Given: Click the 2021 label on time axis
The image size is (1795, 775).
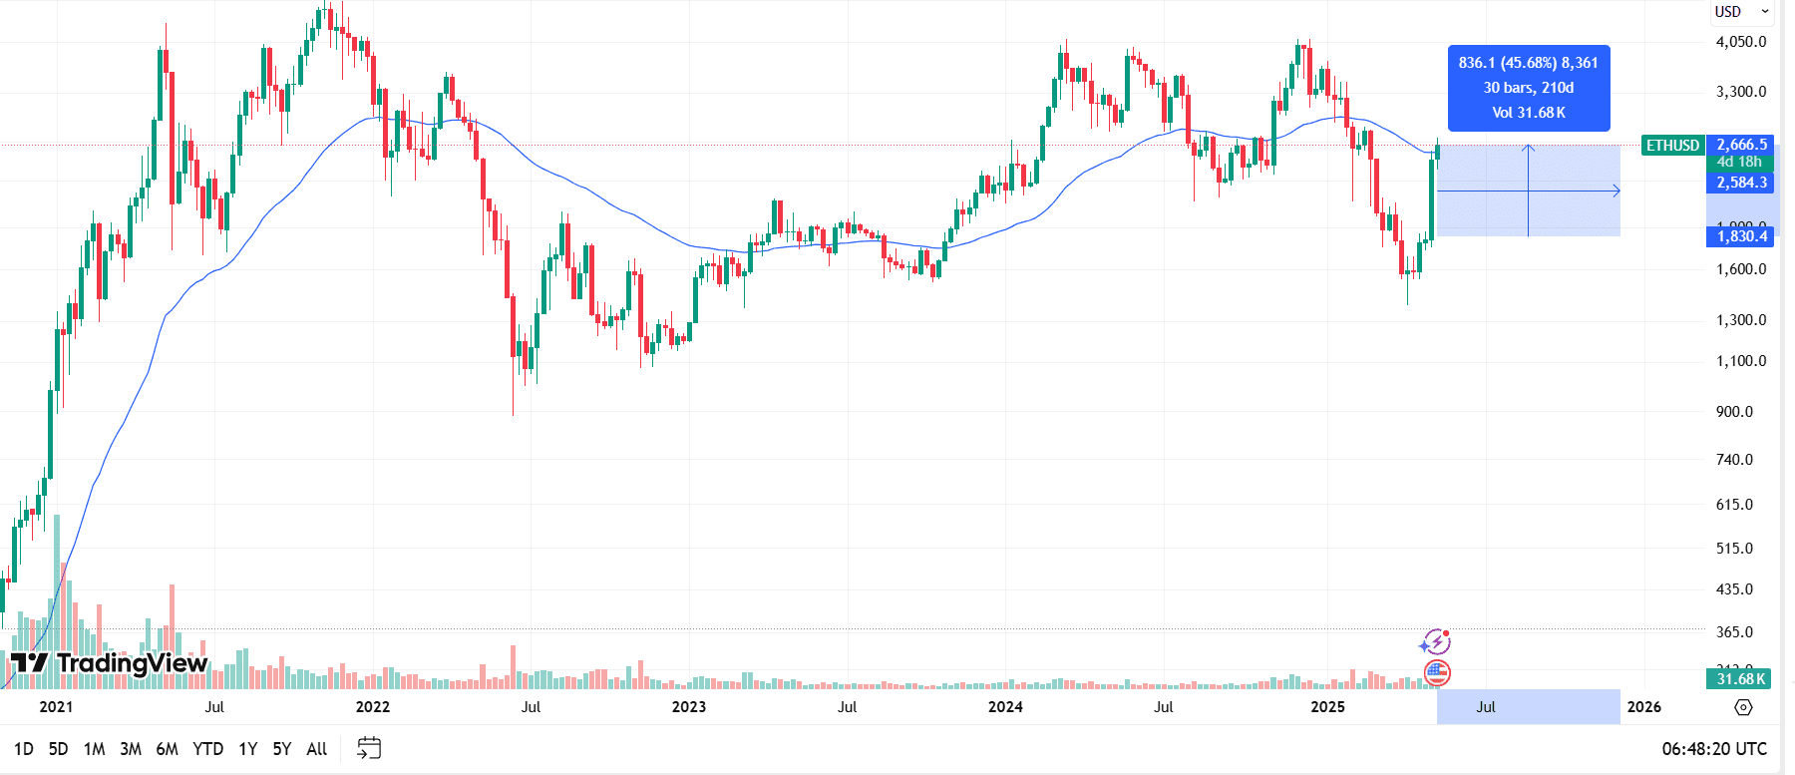Looking at the screenshot, I should (x=56, y=707).
